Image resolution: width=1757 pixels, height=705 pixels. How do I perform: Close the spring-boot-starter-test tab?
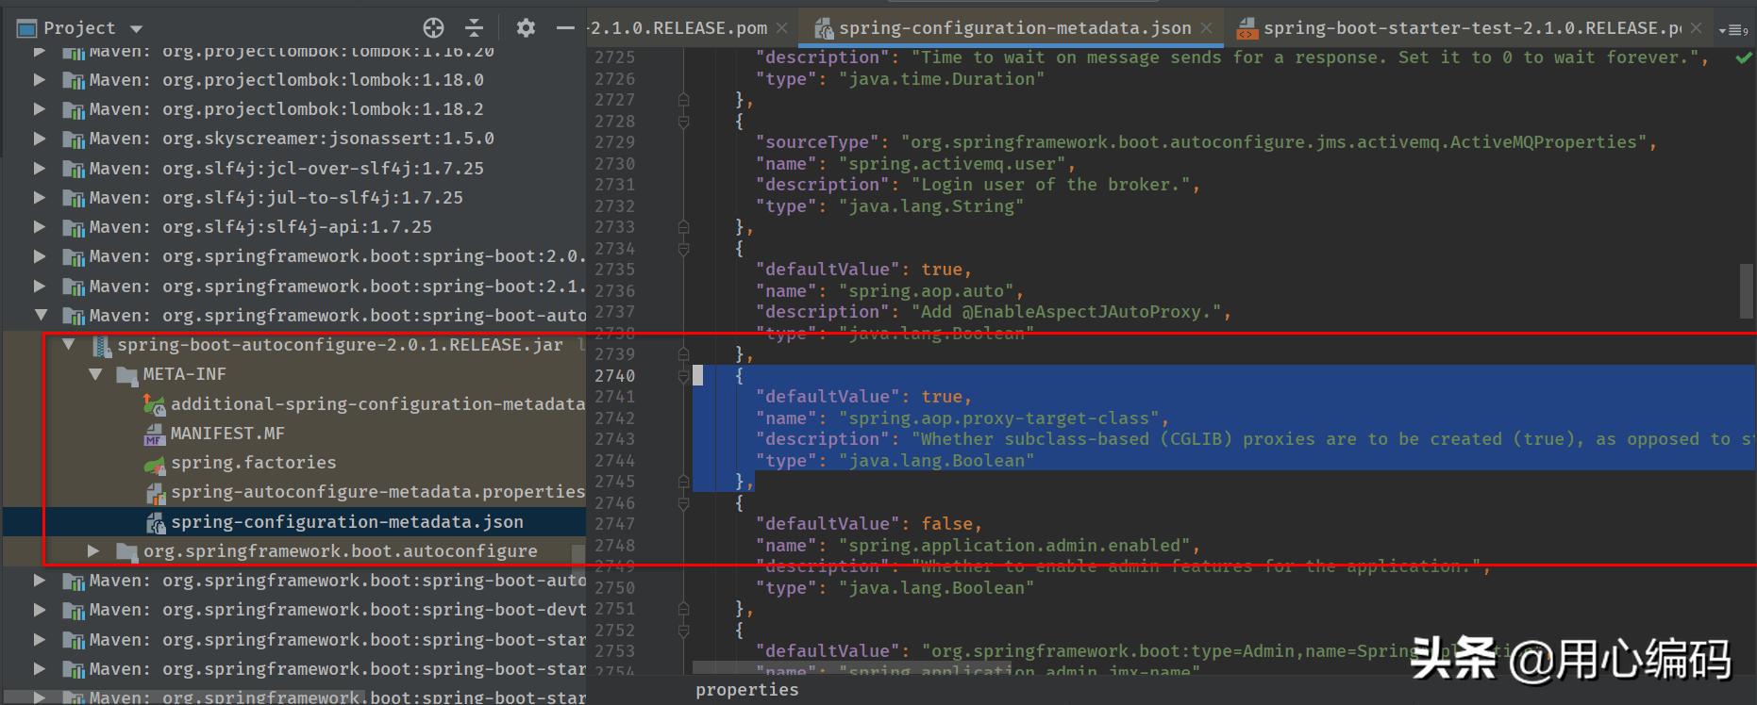tap(1696, 28)
